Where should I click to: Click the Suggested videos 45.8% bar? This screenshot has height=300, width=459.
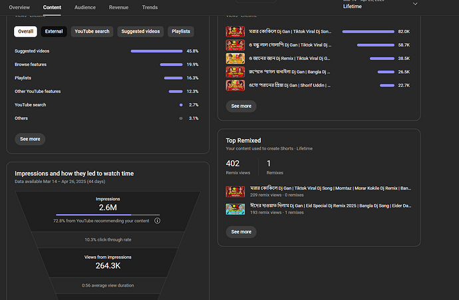click(156, 51)
